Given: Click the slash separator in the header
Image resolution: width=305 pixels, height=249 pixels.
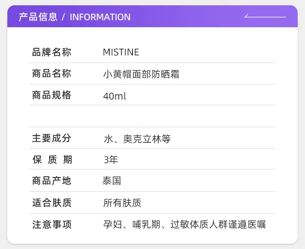Looking at the screenshot, I should click(63, 17).
